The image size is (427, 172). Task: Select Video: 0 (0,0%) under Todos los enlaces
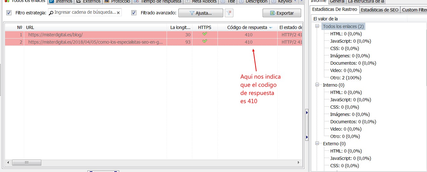pos(346,70)
